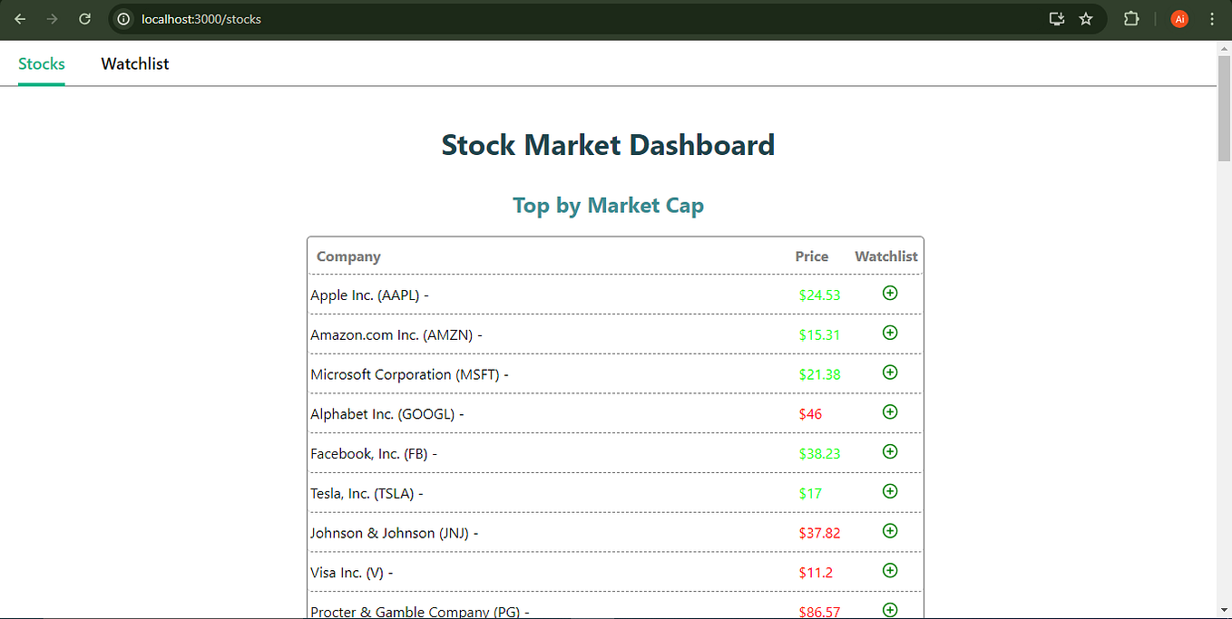
Task: Install app icon in address bar
Action: (1056, 19)
